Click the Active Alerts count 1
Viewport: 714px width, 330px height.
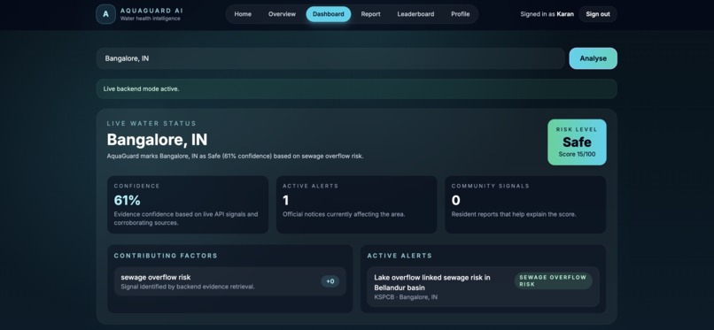tap(285, 200)
